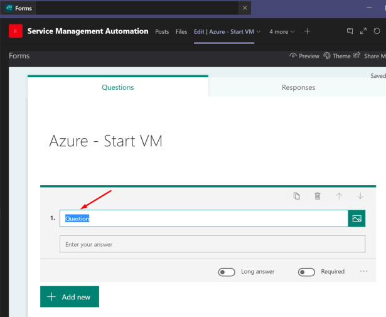Delete question using the trash icon
This screenshot has height=317, width=386.
click(318, 196)
